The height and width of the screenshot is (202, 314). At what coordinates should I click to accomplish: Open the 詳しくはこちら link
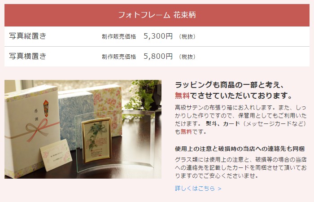coord(198,189)
